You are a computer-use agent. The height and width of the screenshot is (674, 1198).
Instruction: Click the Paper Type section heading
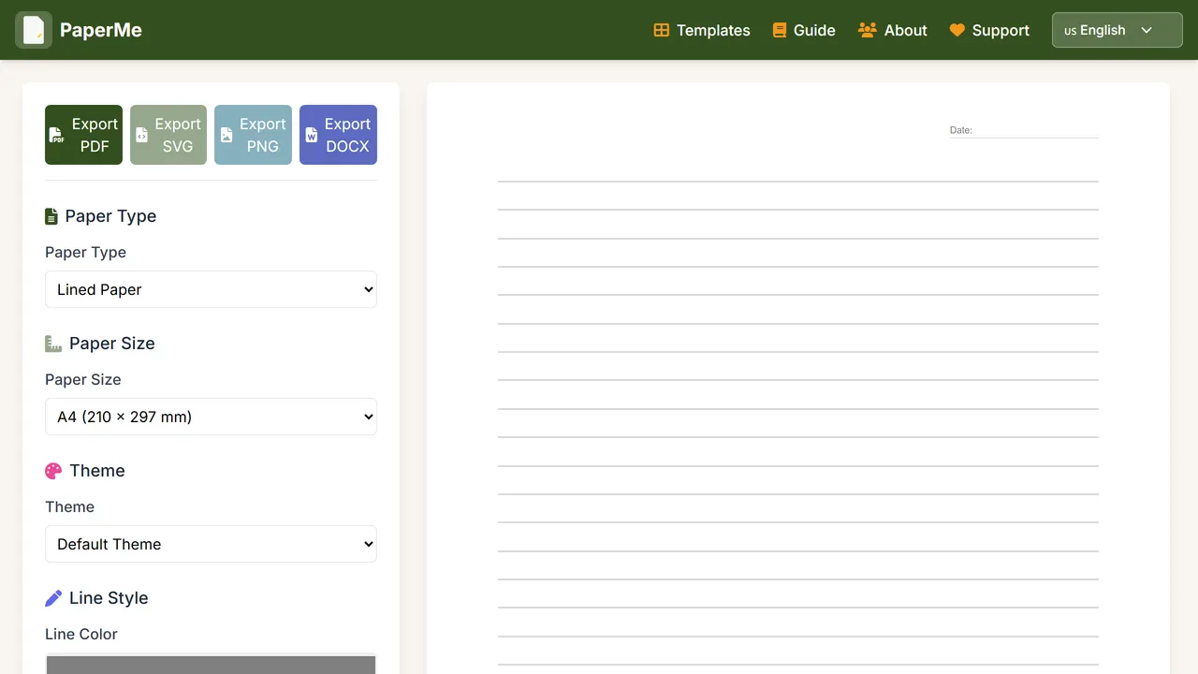110,216
